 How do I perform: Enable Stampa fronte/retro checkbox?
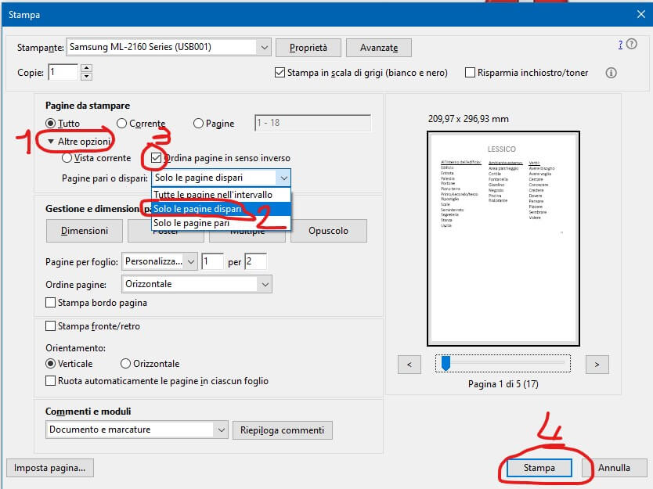[x=52, y=326]
